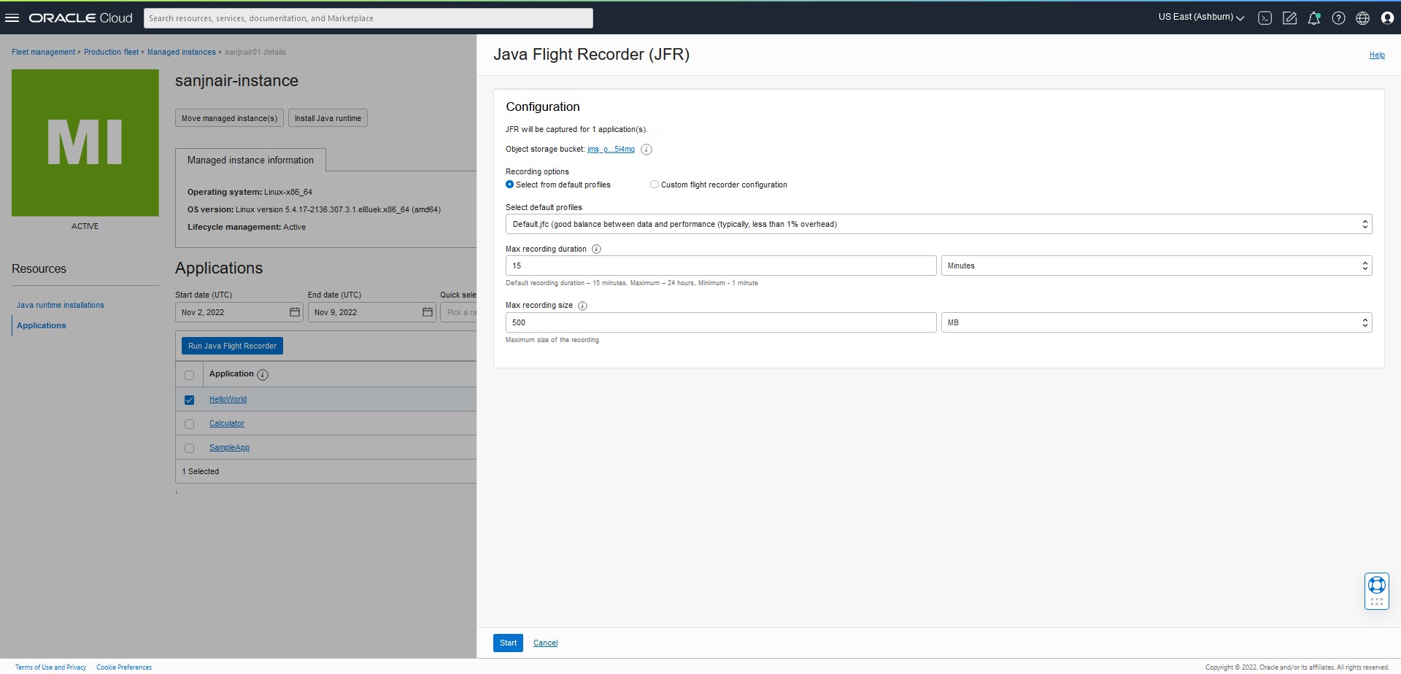Open the notifications bell
Viewport: 1401px width, 674px height.
[x=1314, y=18]
